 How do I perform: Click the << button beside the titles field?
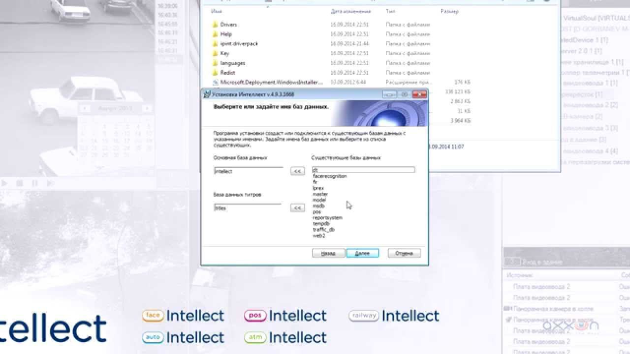click(297, 208)
